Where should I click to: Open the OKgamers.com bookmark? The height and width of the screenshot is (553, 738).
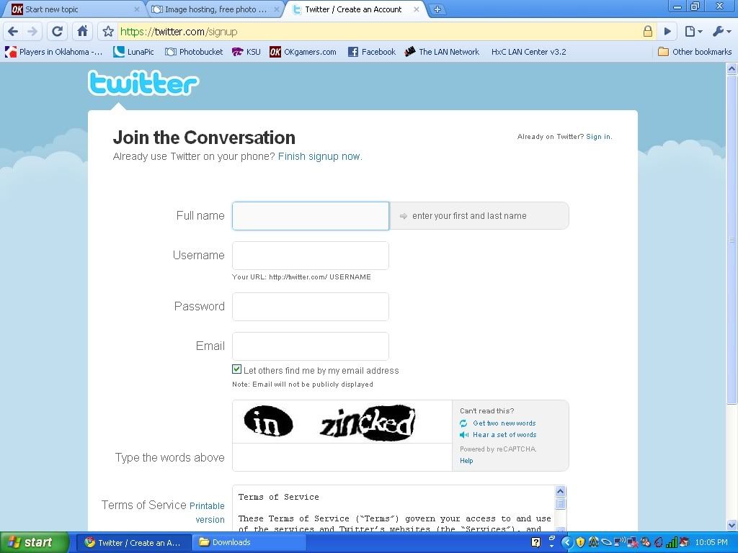click(x=303, y=52)
